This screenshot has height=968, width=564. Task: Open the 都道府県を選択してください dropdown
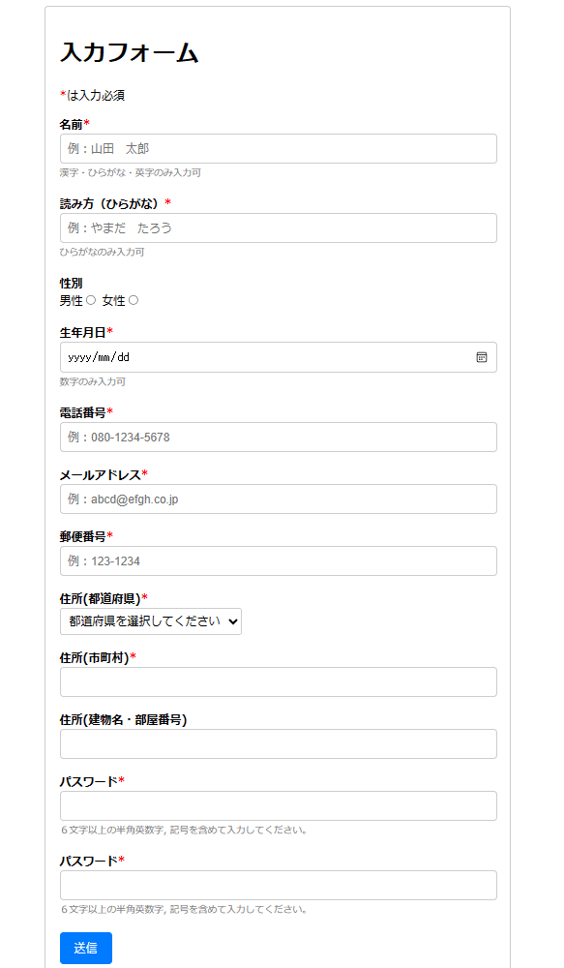tap(151, 621)
